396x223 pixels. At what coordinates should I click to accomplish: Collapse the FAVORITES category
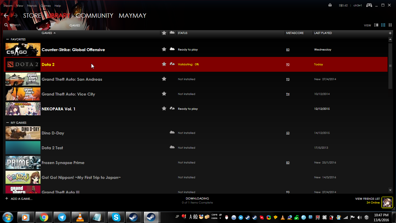[x=8, y=39]
